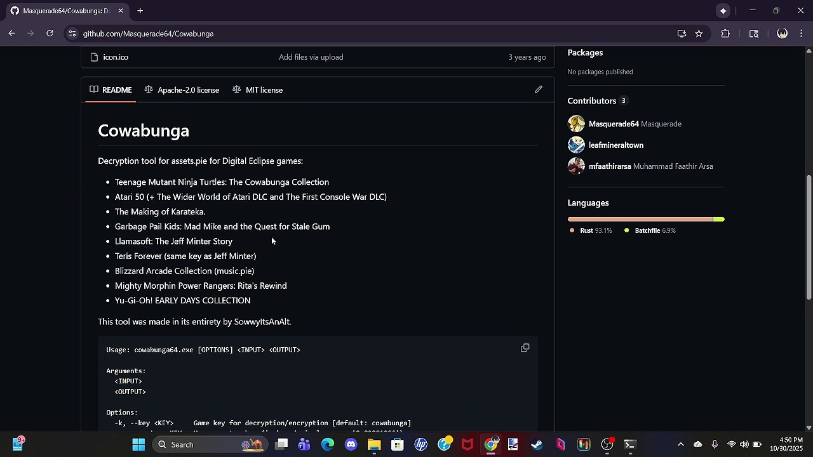Click the Windows taskbar Search box
The height and width of the screenshot is (457, 813).
point(210,444)
